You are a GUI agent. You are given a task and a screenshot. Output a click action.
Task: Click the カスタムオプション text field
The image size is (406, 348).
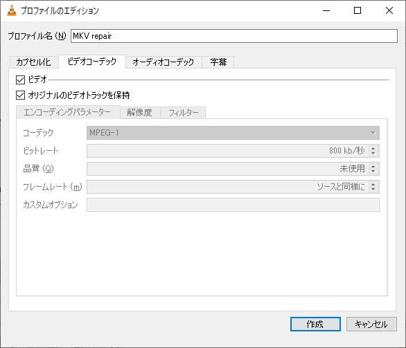(x=233, y=205)
